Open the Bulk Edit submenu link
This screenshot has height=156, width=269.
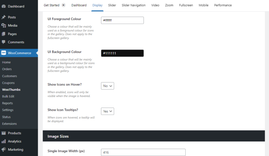pos(8,96)
